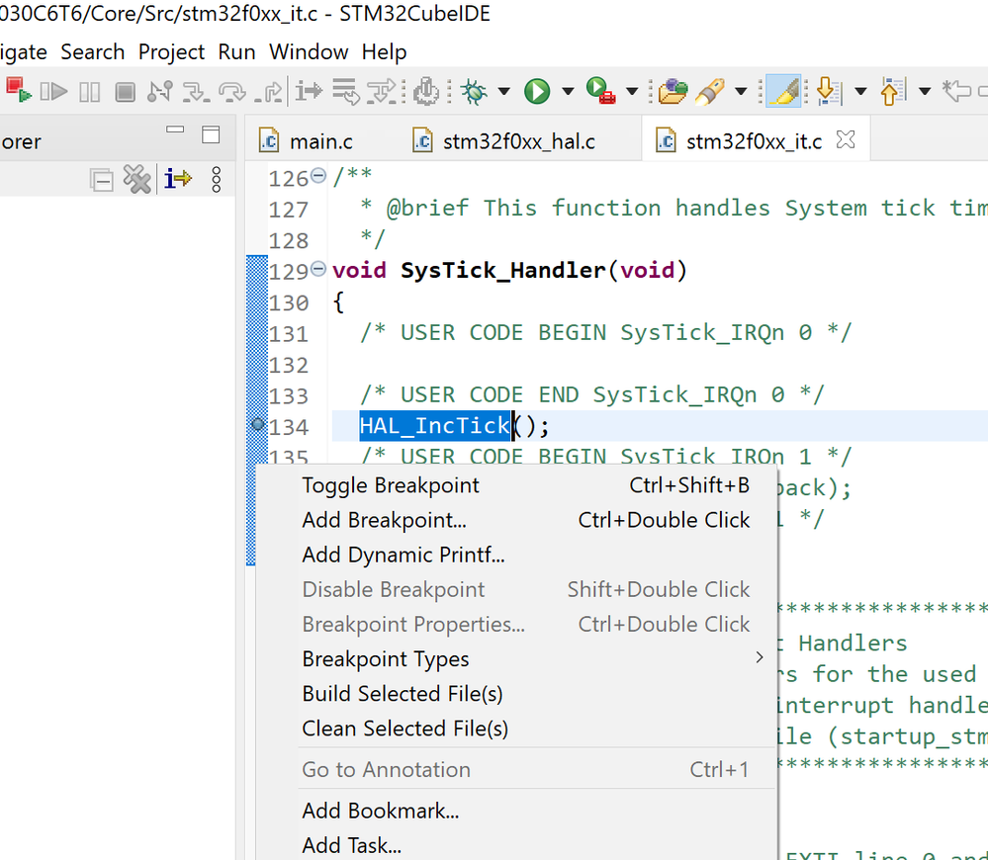
Task: Choose Add Bookmark... from context menu
Action: (x=516, y=811)
